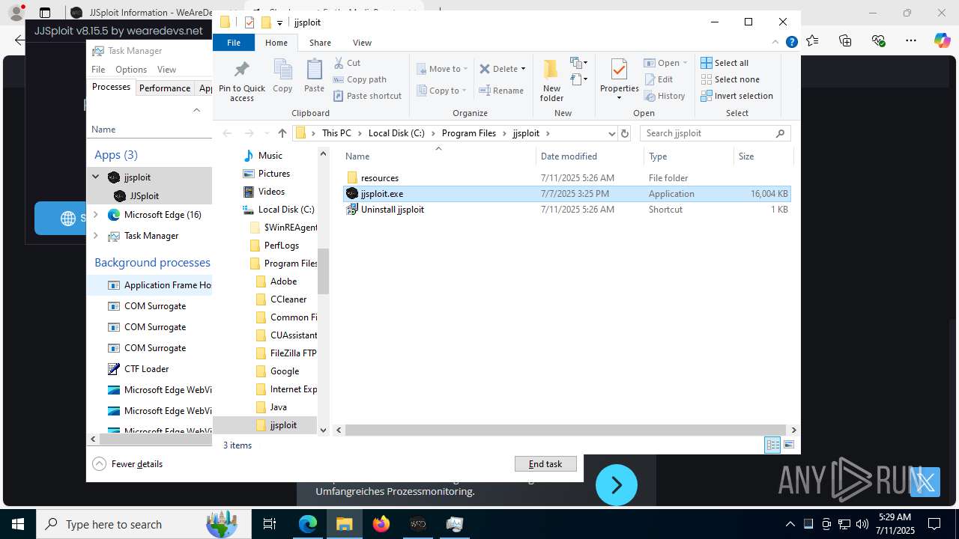Click the Rename ribbon button
This screenshot has width=959, height=539.
click(x=501, y=91)
